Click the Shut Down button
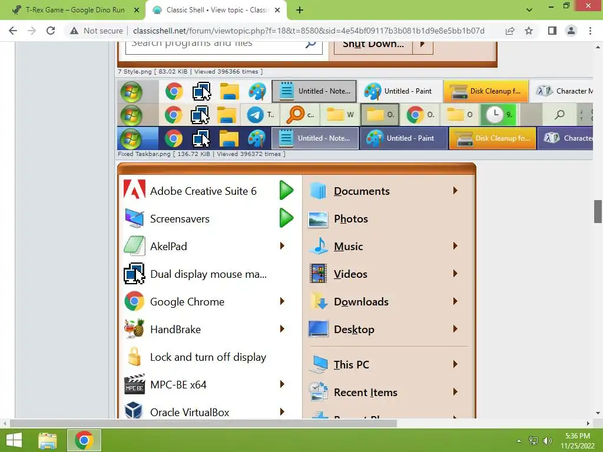Viewport: 603px width, 452px height. [x=373, y=46]
